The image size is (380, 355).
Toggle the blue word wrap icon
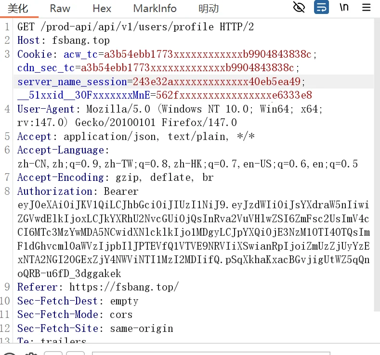(x=321, y=7)
